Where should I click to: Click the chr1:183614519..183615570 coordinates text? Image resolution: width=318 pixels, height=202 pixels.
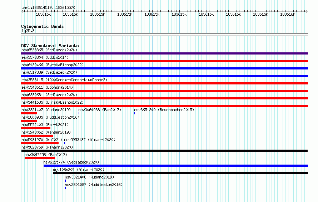tap(48, 7)
